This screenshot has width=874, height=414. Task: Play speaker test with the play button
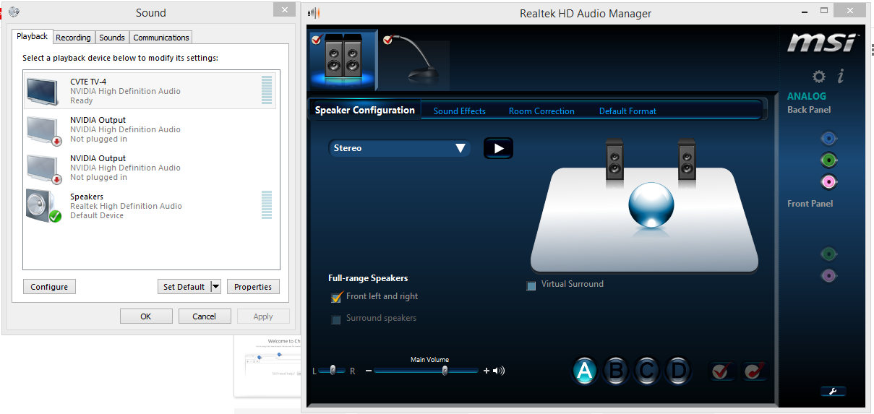tap(498, 148)
